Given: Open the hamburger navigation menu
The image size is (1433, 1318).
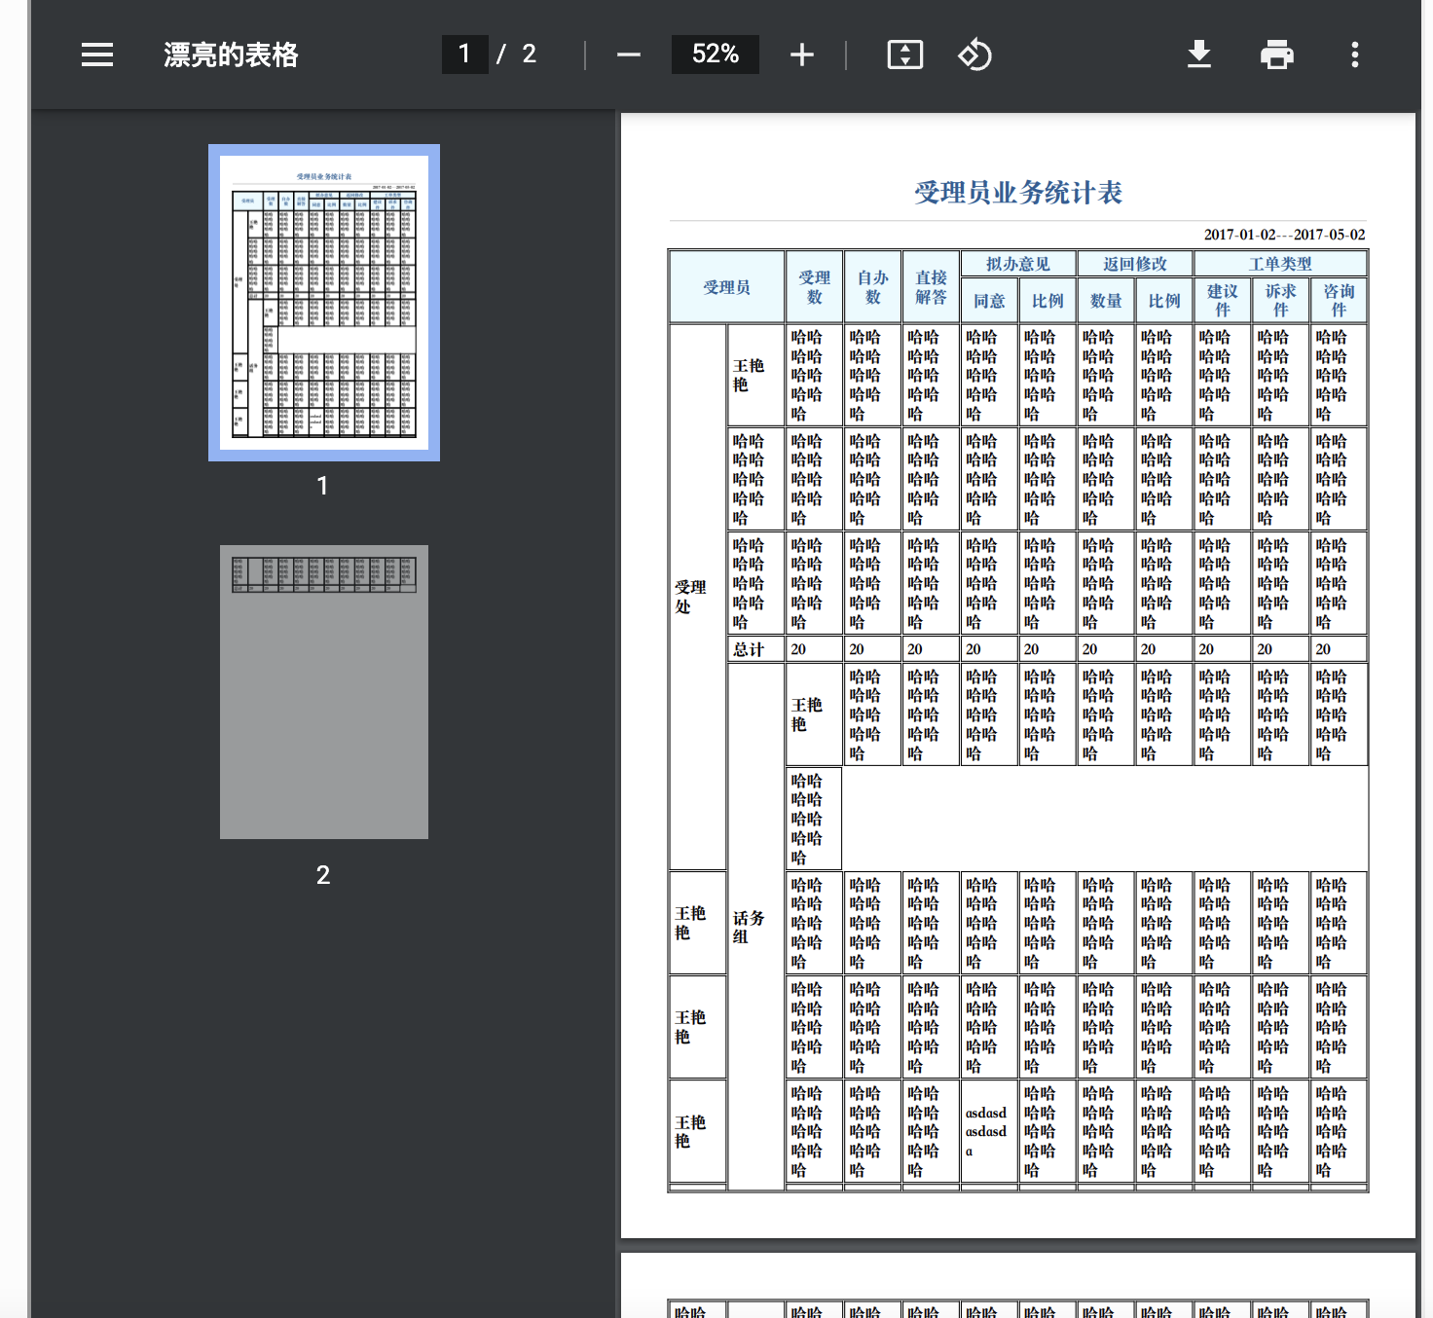Looking at the screenshot, I should 96,55.
